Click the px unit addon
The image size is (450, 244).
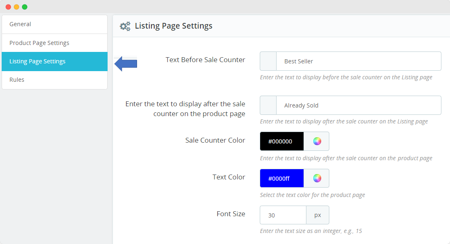317,215
